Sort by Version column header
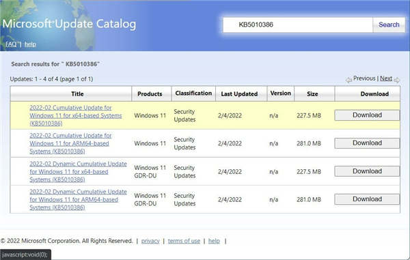410x260 pixels. pos(281,93)
